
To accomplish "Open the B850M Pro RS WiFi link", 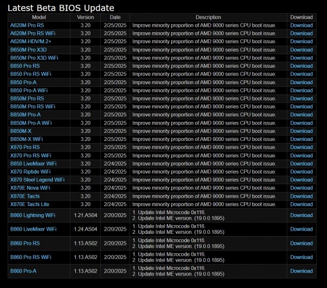I will pyautogui.click(x=33, y=107).
